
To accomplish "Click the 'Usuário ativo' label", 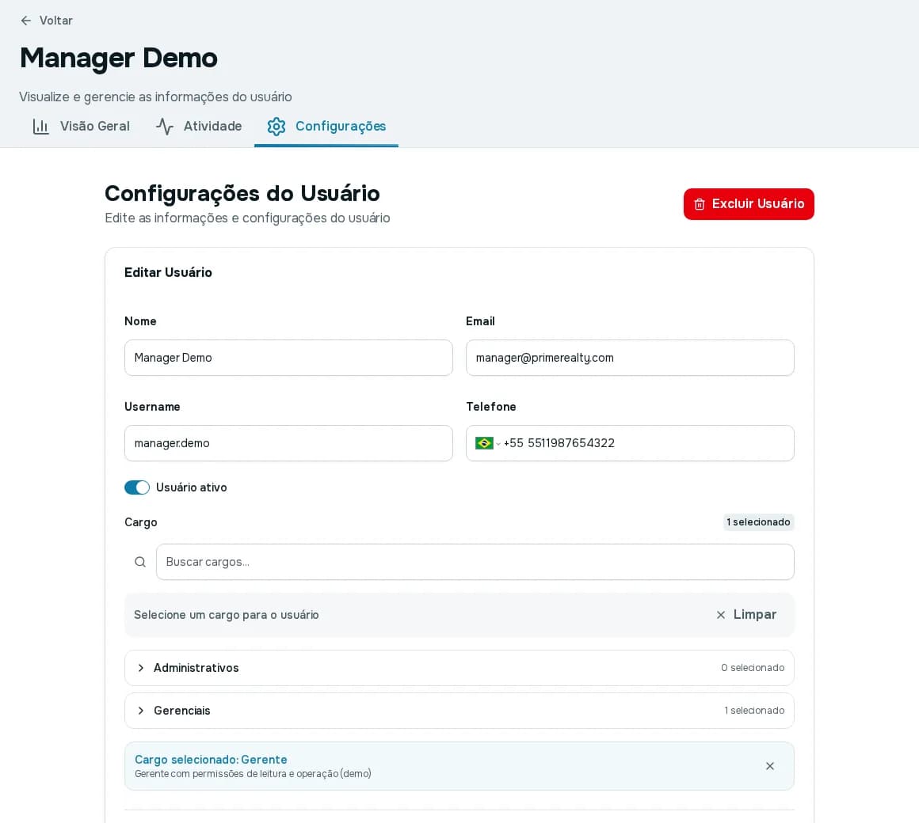I will coord(192,487).
